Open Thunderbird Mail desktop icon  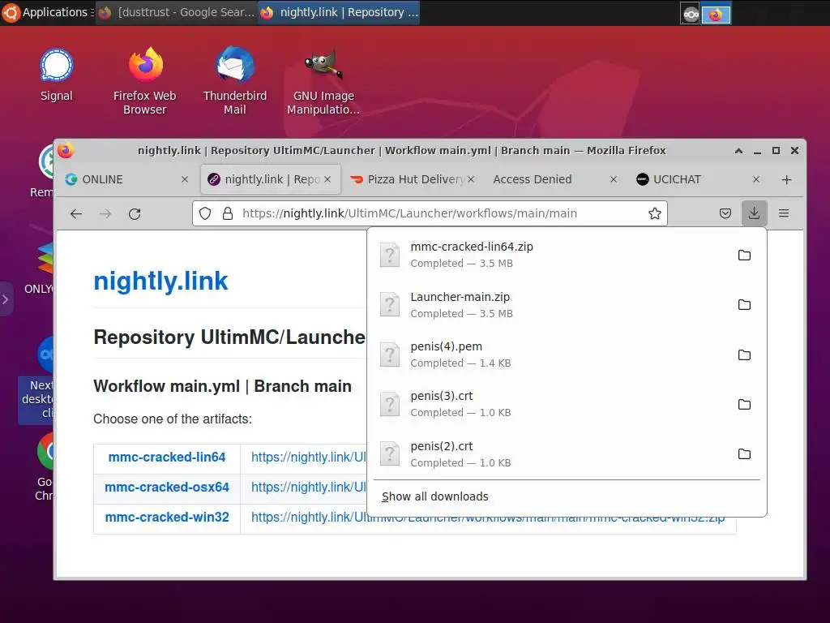tap(234, 81)
